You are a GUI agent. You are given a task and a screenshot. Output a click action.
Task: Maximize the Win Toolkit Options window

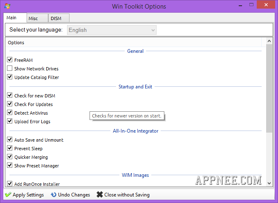point(251,5)
